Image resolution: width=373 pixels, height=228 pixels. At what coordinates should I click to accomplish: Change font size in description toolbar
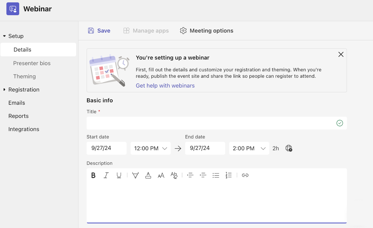161,175
